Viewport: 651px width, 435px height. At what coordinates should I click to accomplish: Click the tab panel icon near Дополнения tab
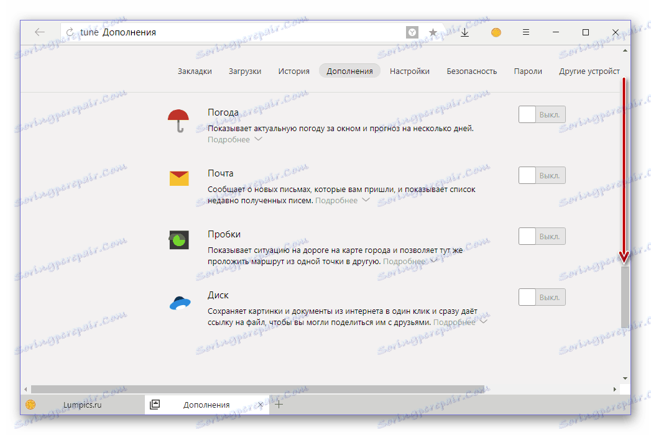[154, 405]
